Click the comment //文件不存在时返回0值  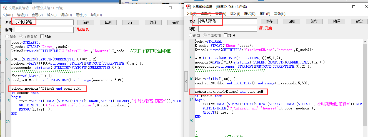point(150,51)
